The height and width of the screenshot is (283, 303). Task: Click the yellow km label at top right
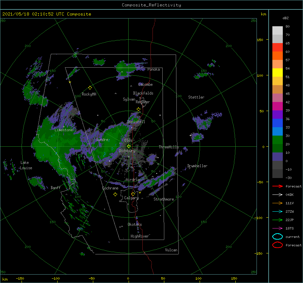[x=263, y=14]
